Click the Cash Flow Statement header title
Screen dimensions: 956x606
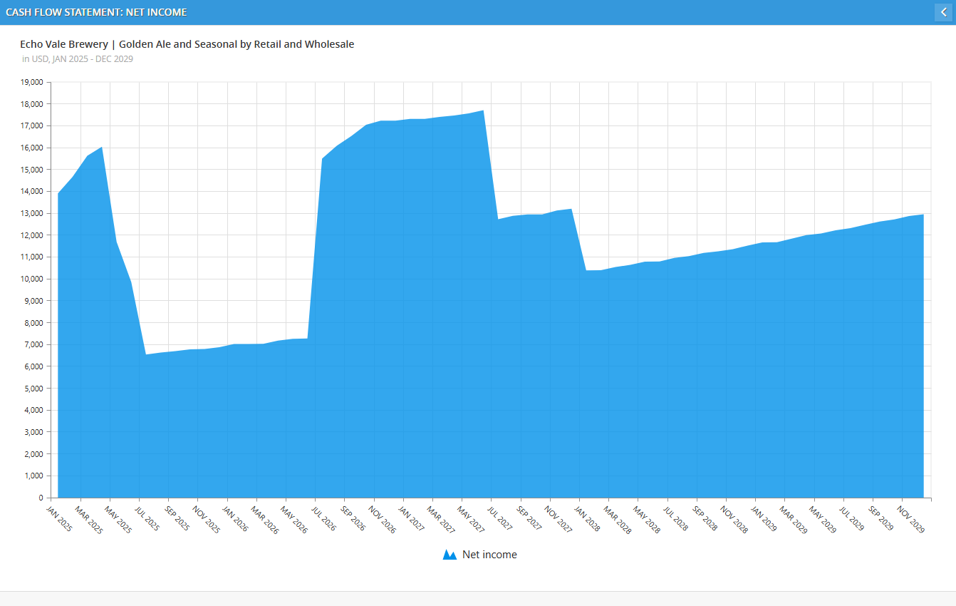tap(96, 12)
